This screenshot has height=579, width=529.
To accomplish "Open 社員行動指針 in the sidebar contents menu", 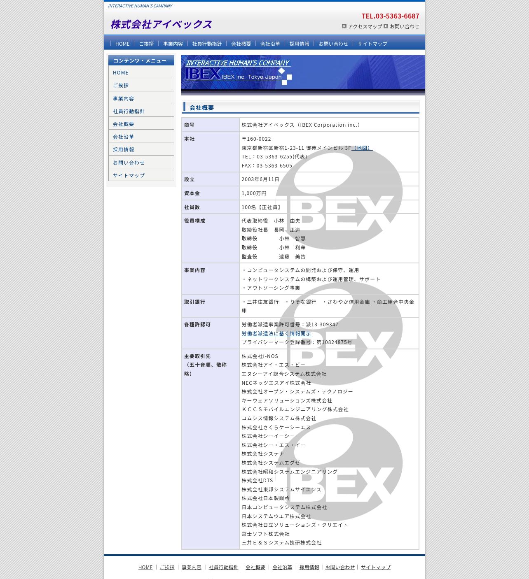I will [x=141, y=111].
